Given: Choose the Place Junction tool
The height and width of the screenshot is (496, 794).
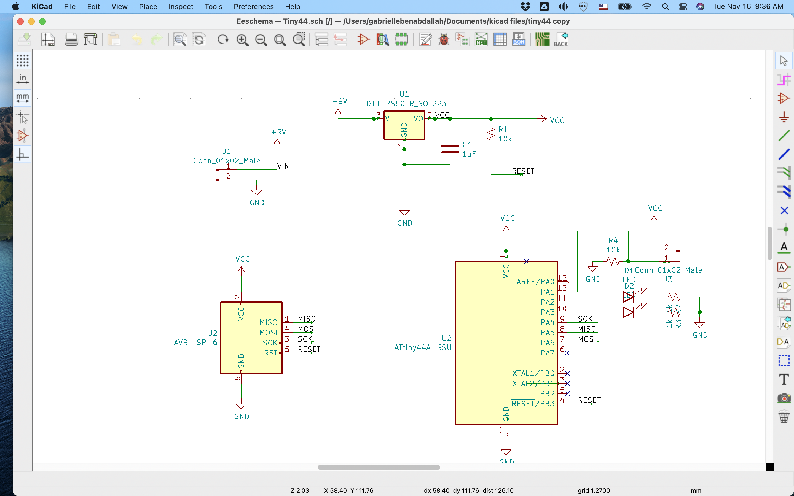Looking at the screenshot, I should 784,229.
